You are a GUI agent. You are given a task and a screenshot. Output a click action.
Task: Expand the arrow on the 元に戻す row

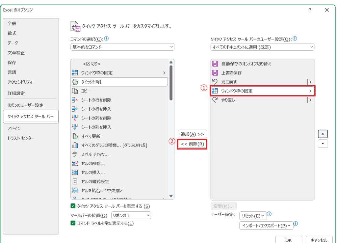click(310, 82)
